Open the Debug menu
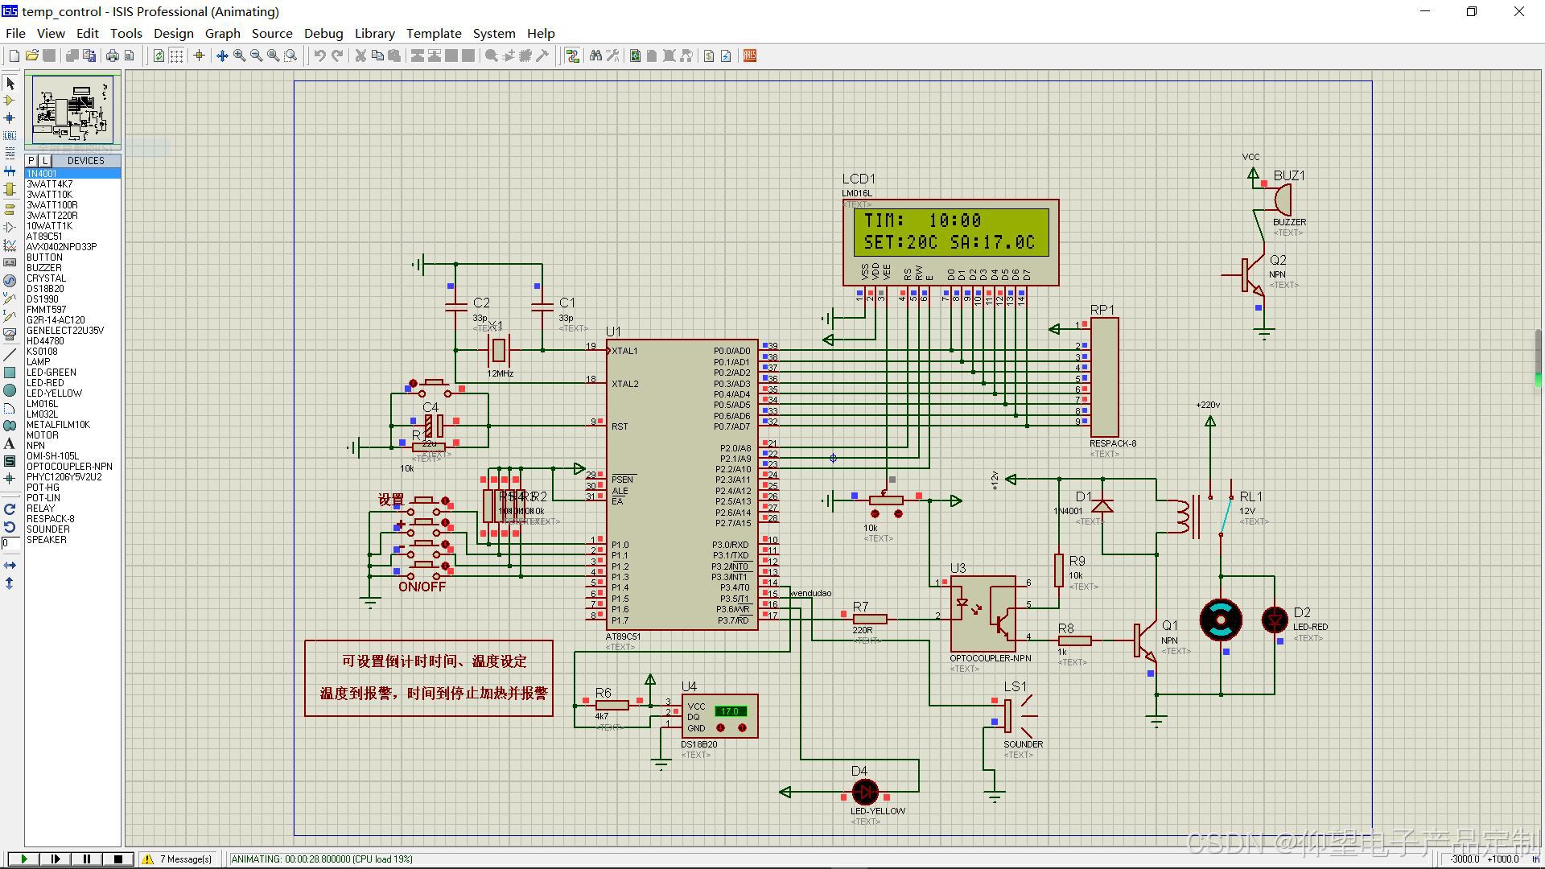Image resolution: width=1545 pixels, height=869 pixels. point(323,33)
